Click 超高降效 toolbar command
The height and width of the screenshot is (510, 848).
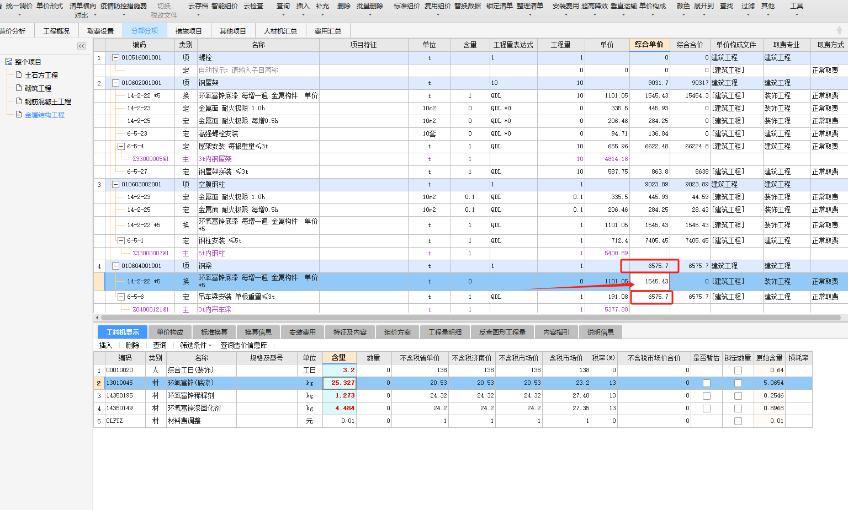pyautogui.click(x=595, y=6)
